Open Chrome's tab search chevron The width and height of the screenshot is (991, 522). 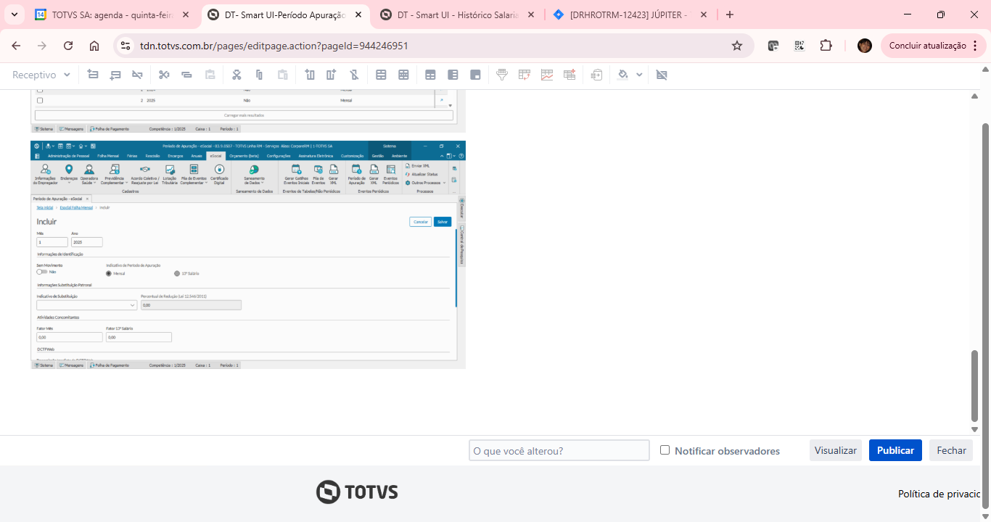pyautogui.click(x=15, y=14)
